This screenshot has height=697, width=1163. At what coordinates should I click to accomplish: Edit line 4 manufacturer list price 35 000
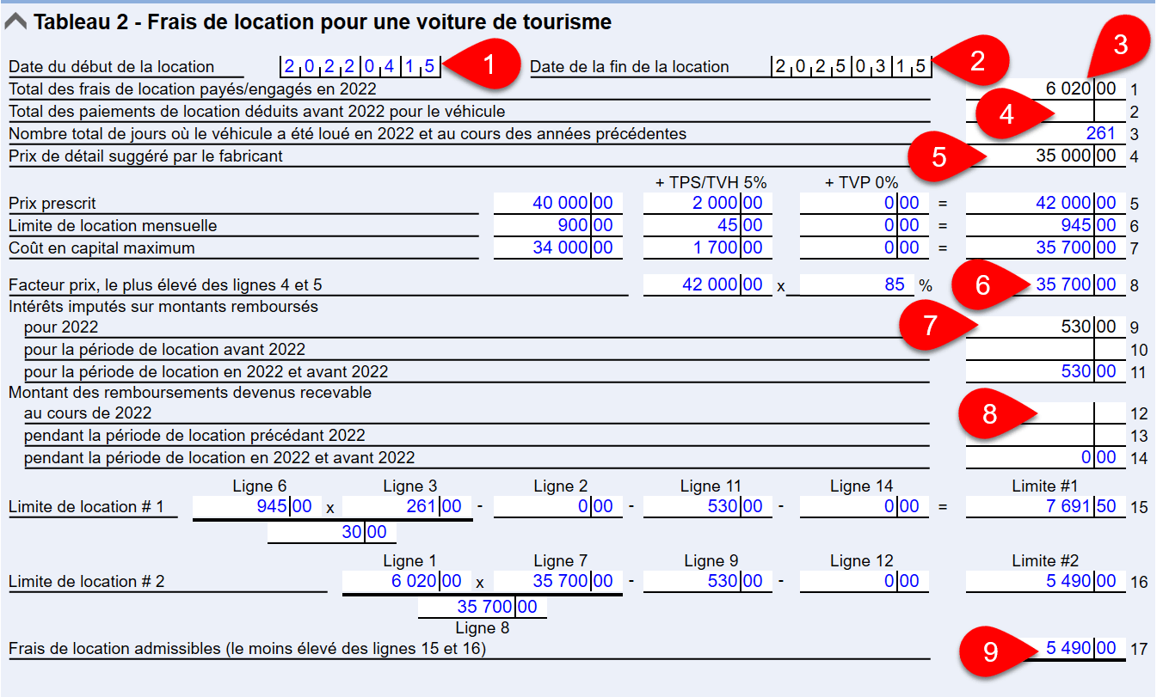[x=1045, y=156]
